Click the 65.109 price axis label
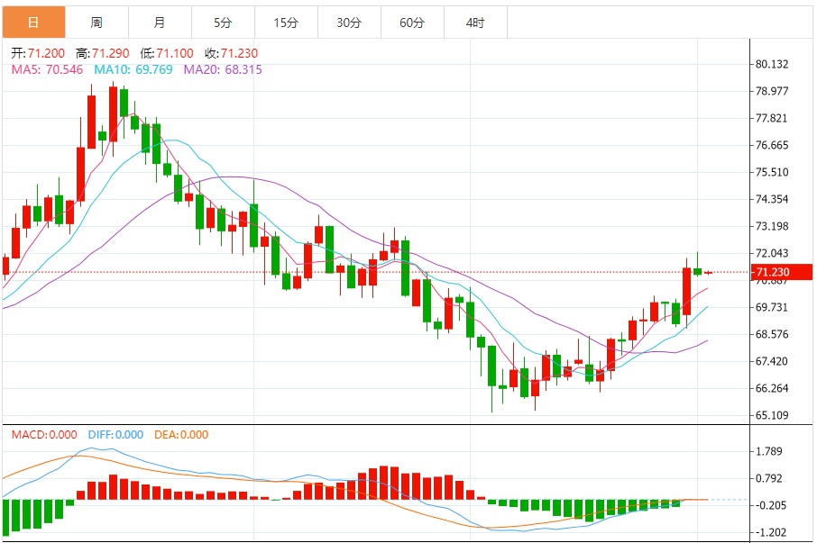 772,415
